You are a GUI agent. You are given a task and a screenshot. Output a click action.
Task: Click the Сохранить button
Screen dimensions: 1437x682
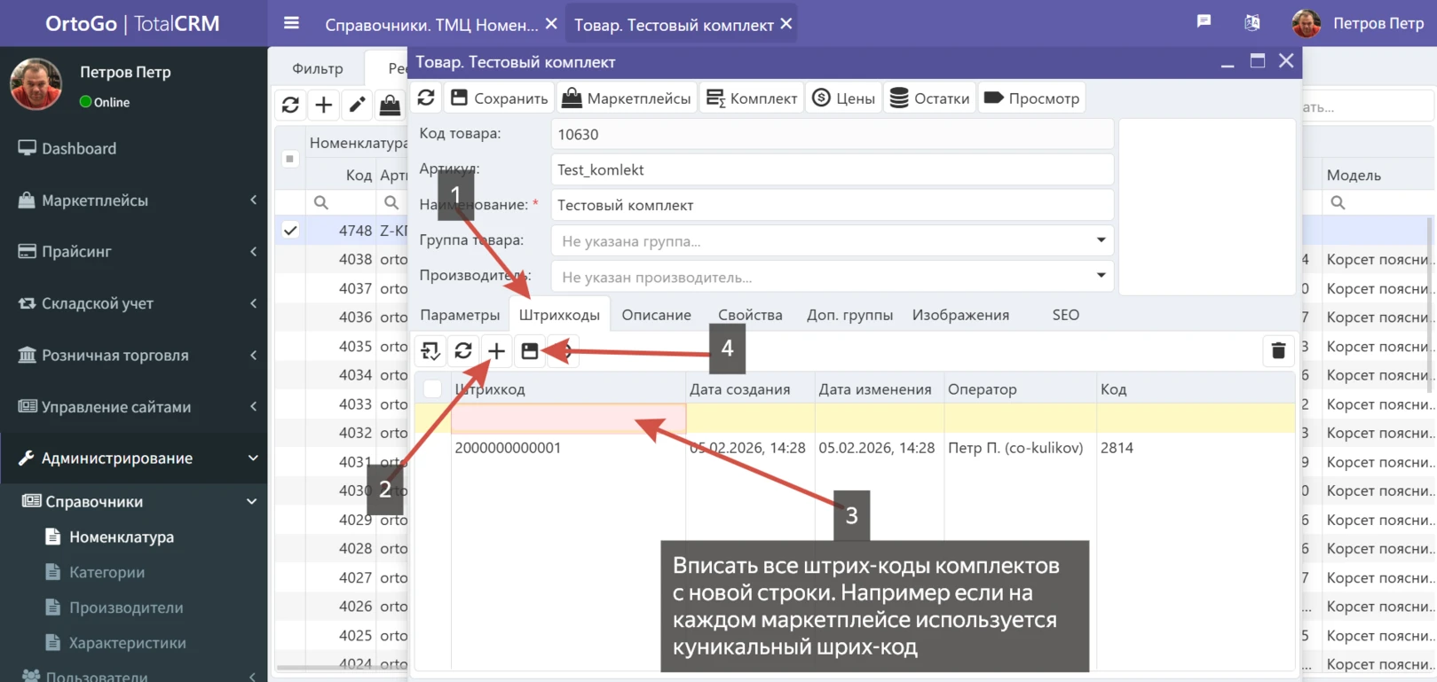click(x=500, y=98)
